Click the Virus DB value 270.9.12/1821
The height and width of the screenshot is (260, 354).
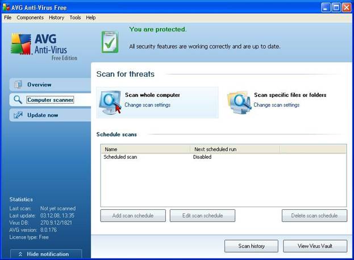56,222
